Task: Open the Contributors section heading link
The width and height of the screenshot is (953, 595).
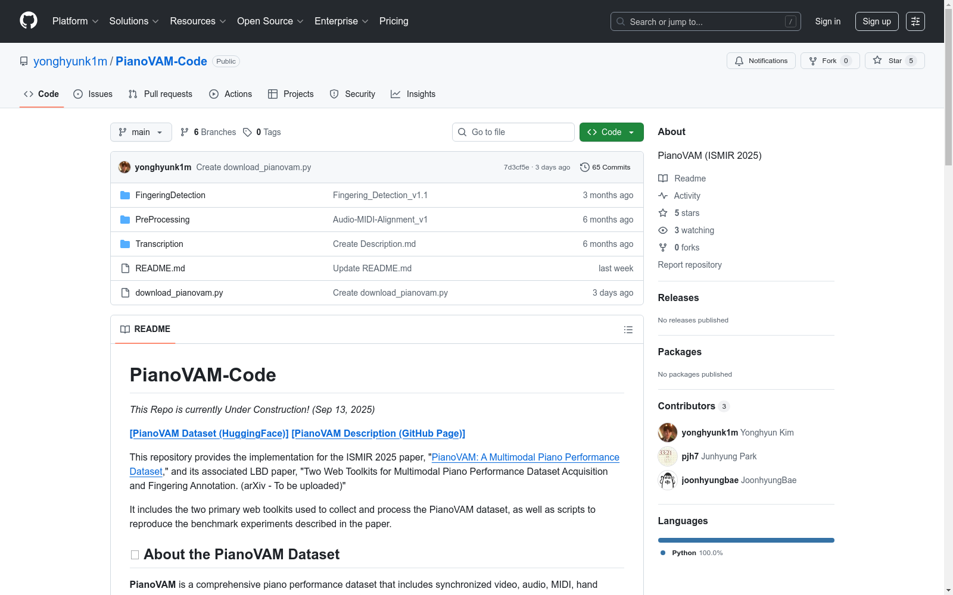Action: click(693, 406)
